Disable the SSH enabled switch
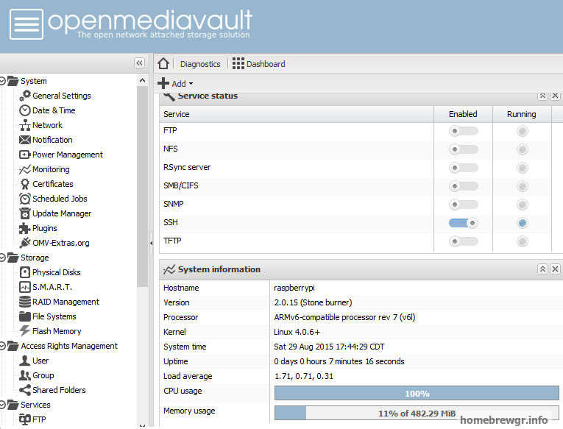The image size is (563, 429). pos(463,223)
